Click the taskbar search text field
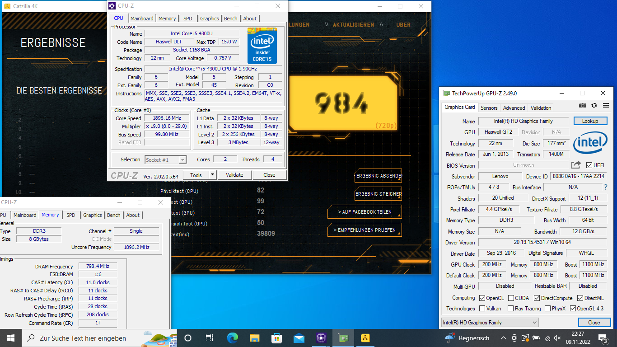The image size is (617, 347). 99,338
